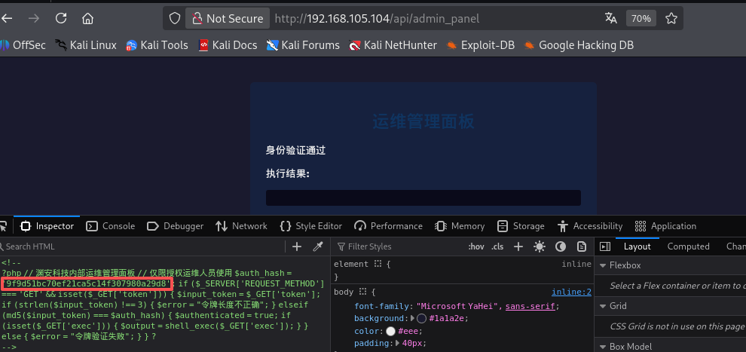
Task: Open the browser home page
Action: coord(87,19)
